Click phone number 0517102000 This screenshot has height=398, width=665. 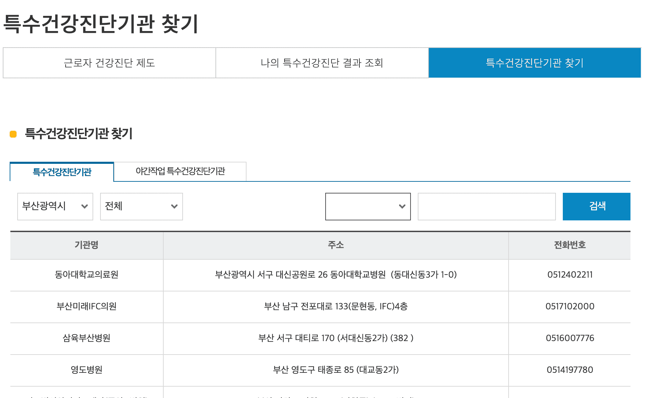pyautogui.click(x=570, y=306)
